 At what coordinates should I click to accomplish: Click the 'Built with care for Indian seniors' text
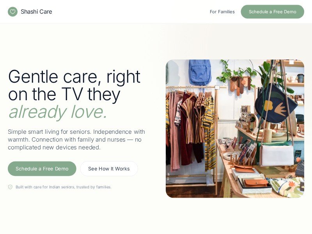[64, 187]
